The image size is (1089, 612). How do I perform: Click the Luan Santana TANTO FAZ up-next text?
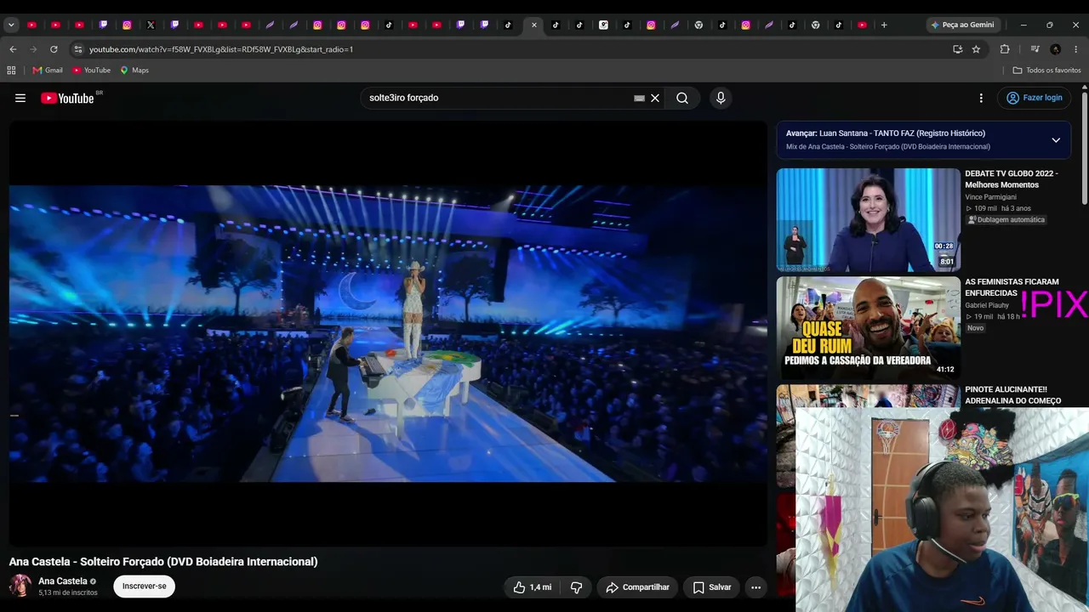(886, 133)
